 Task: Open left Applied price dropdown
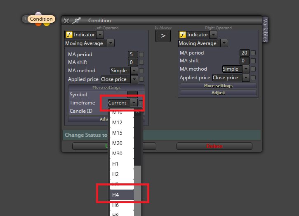tap(134, 79)
